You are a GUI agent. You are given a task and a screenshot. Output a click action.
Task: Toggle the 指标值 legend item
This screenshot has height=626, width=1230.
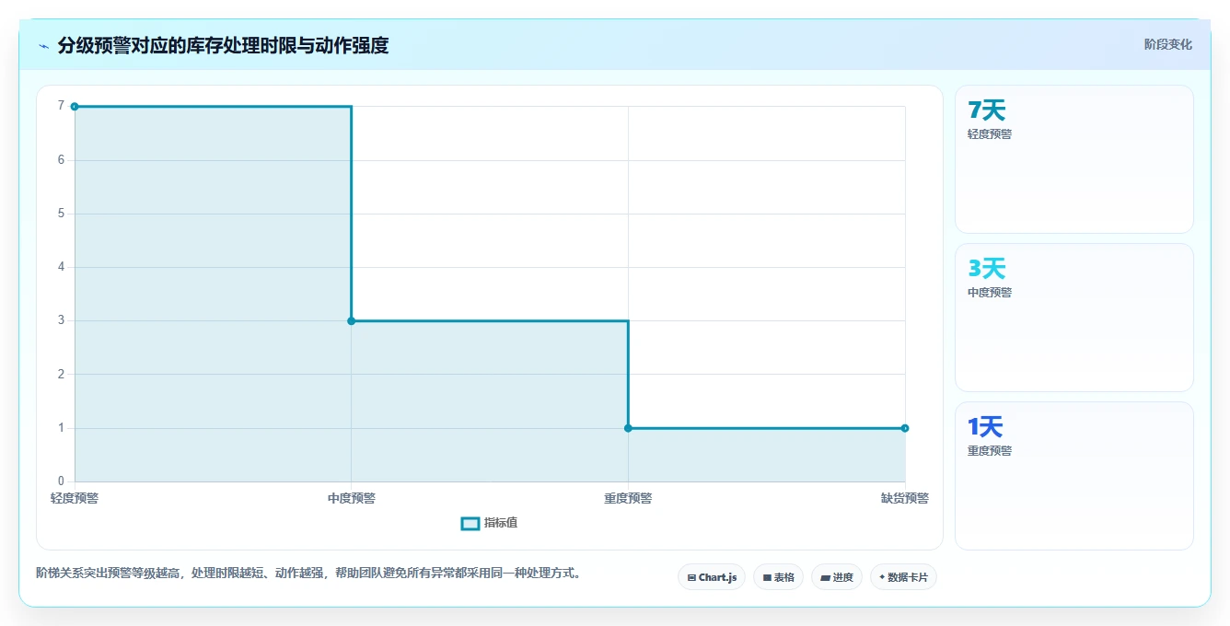[489, 523]
